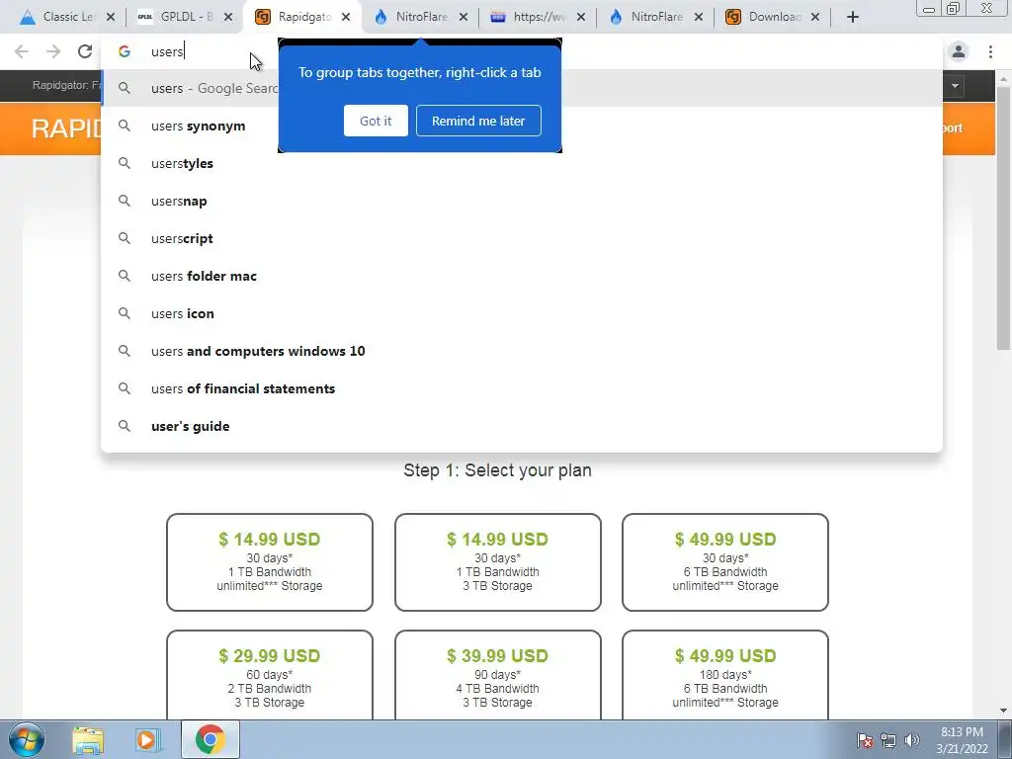This screenshot has height=759, width=1012.
Task: Click the search icon beside userscript
Action: point(125,238)
